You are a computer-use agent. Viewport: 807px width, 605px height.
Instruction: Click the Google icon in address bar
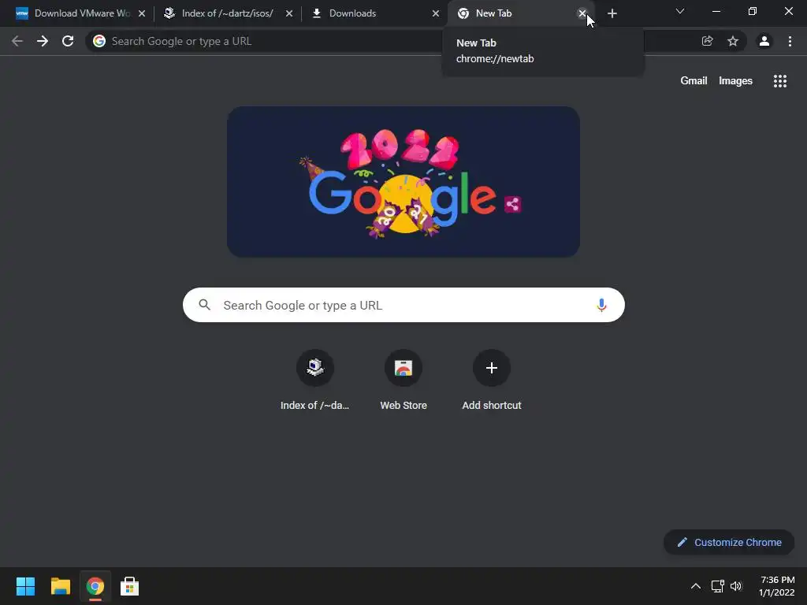[99, 41]
